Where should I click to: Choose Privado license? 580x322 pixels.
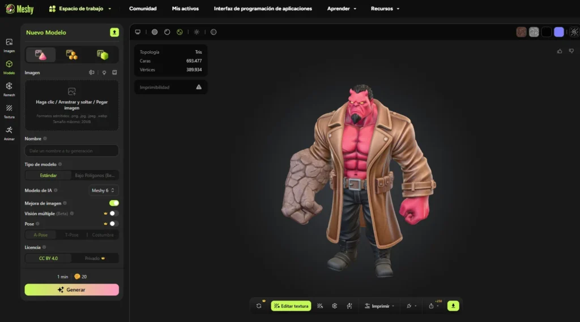pos(95,259)
